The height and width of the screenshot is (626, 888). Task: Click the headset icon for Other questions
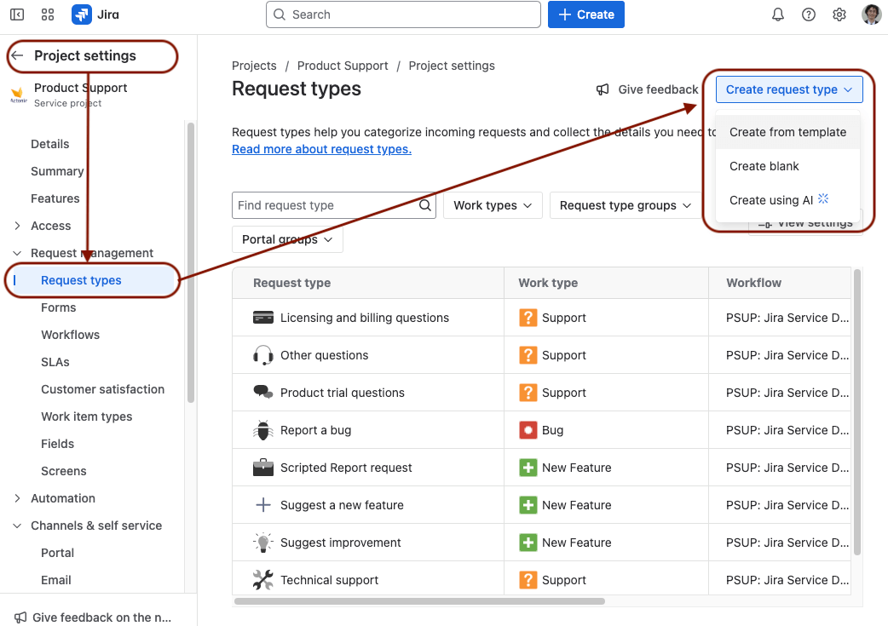click(x=262, y=355)
